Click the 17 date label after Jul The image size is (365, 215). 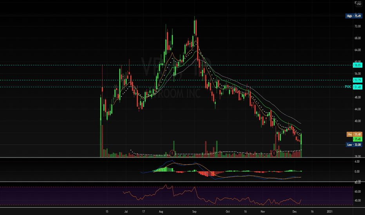[143, 211]
